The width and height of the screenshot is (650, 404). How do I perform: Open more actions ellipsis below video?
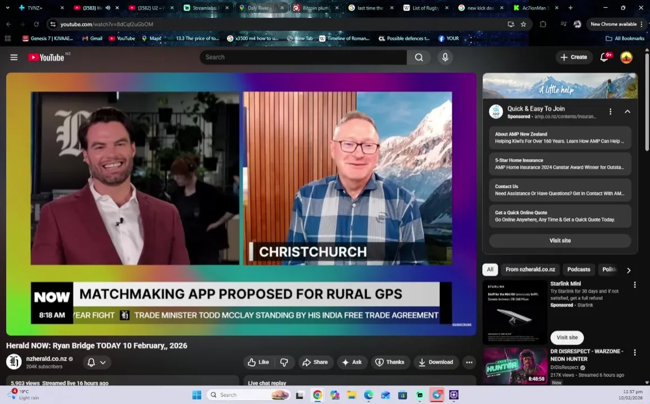pyautogui.click(x=469, y=362)
